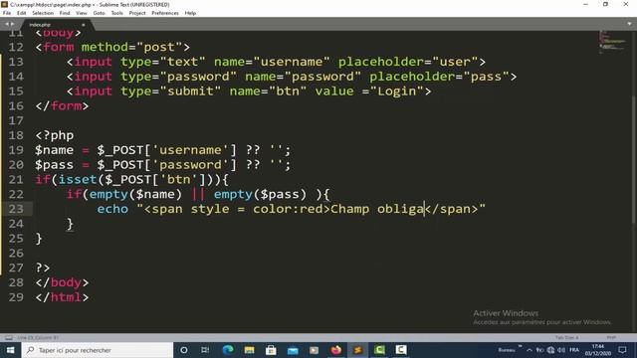Click 'method="post"' on line 12
This screenshot has width=637, height=358.
pyautogui.click(x=132, y=47)
